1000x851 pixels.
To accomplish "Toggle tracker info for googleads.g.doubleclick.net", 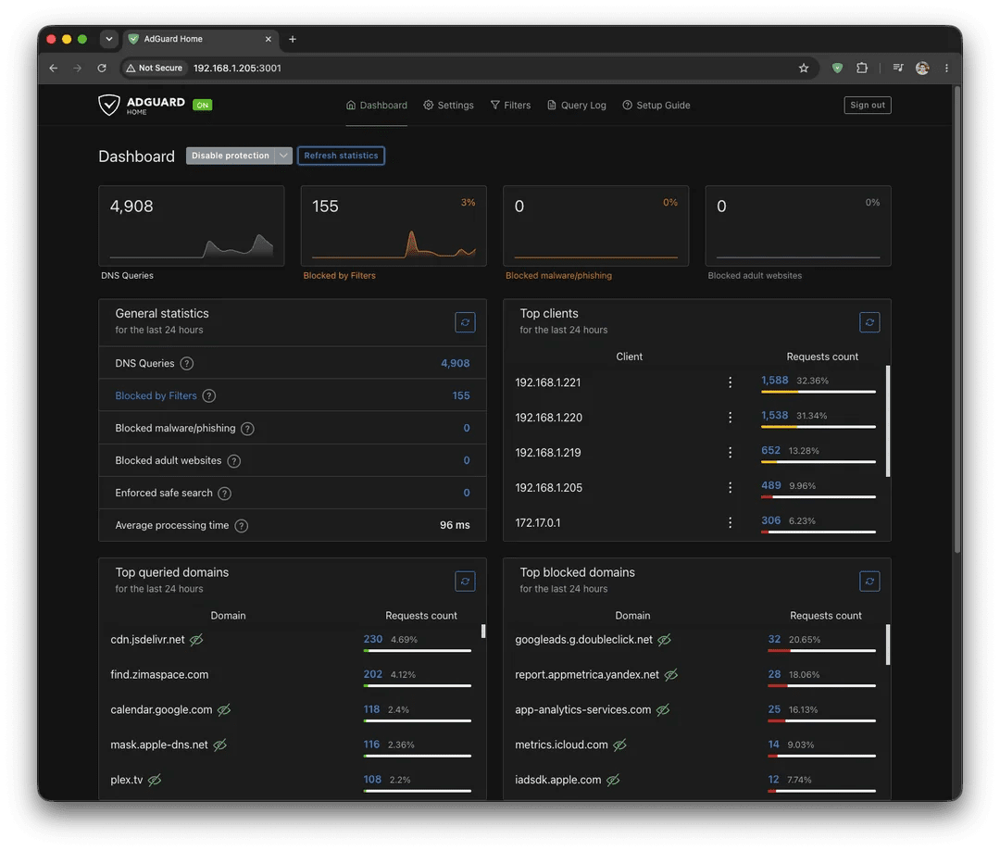I will point(665,639).
